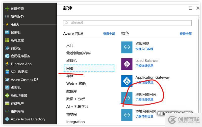Image resolution: width=202 pixels, height=127 pixels.
Task: Click the Load Balancer title text
Action: point(147,61)
